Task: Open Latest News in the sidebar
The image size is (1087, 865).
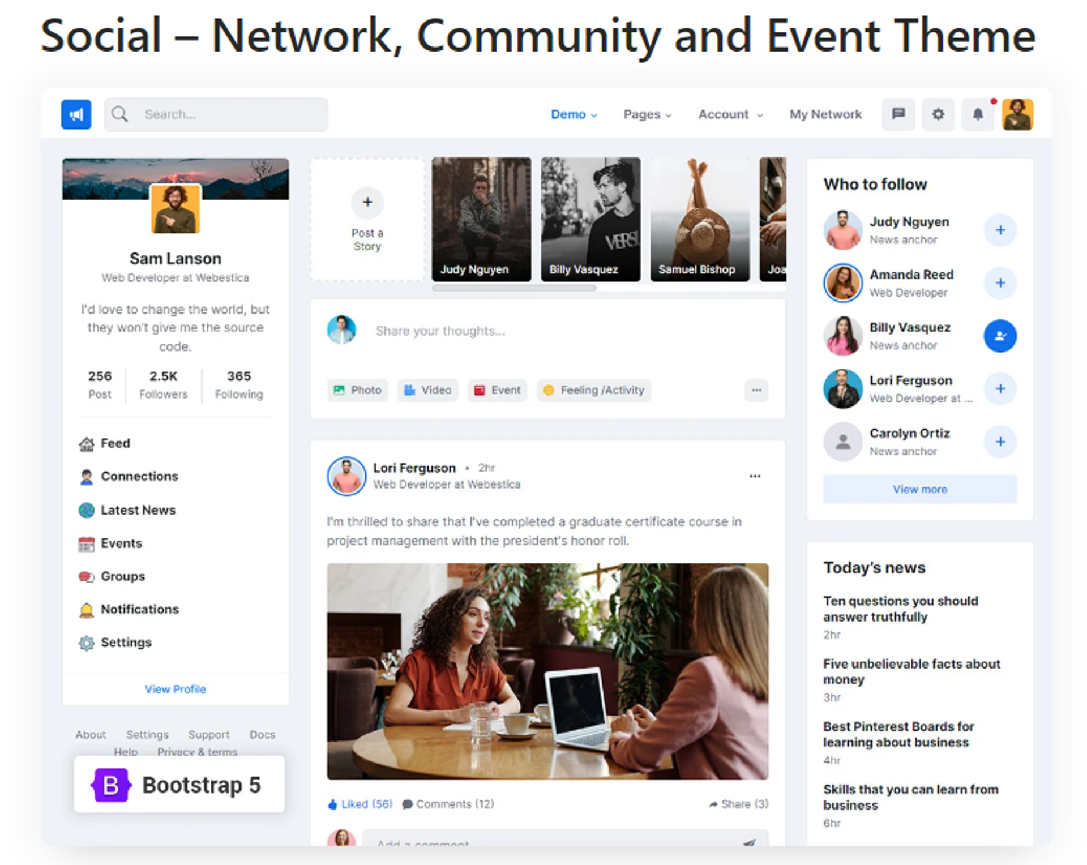Action: pyautogui.click(x=127, y=510)
